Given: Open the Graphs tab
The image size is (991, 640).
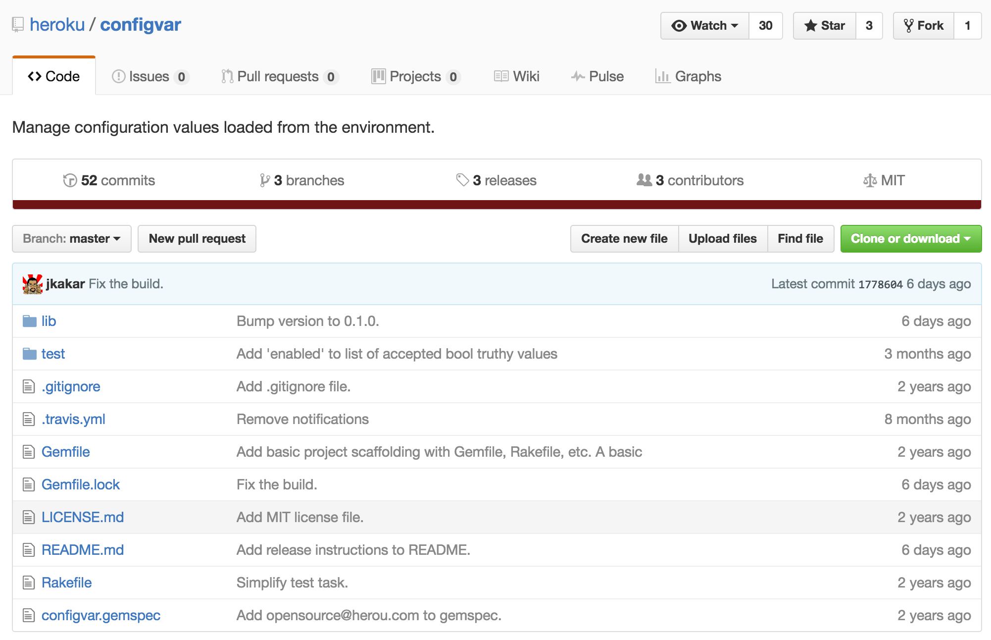Looking at the screenshot, I should click(688, 76).
